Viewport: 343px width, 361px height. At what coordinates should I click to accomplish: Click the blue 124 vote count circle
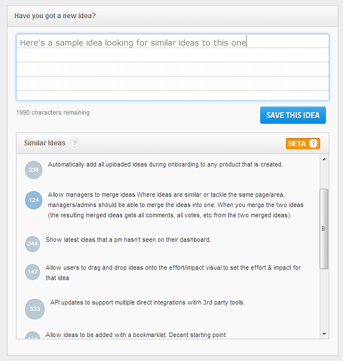tap(34, 200)
